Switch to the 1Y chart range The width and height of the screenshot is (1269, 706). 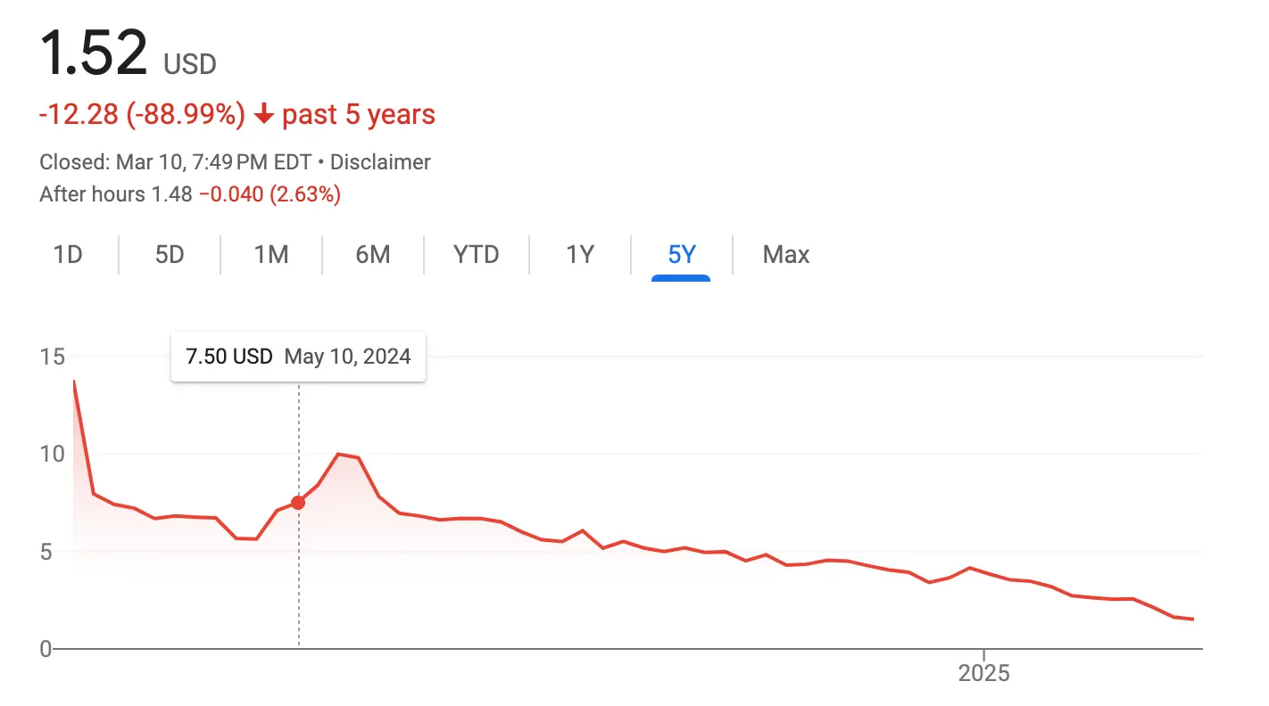pyautogui.click(x=580, y=255)
